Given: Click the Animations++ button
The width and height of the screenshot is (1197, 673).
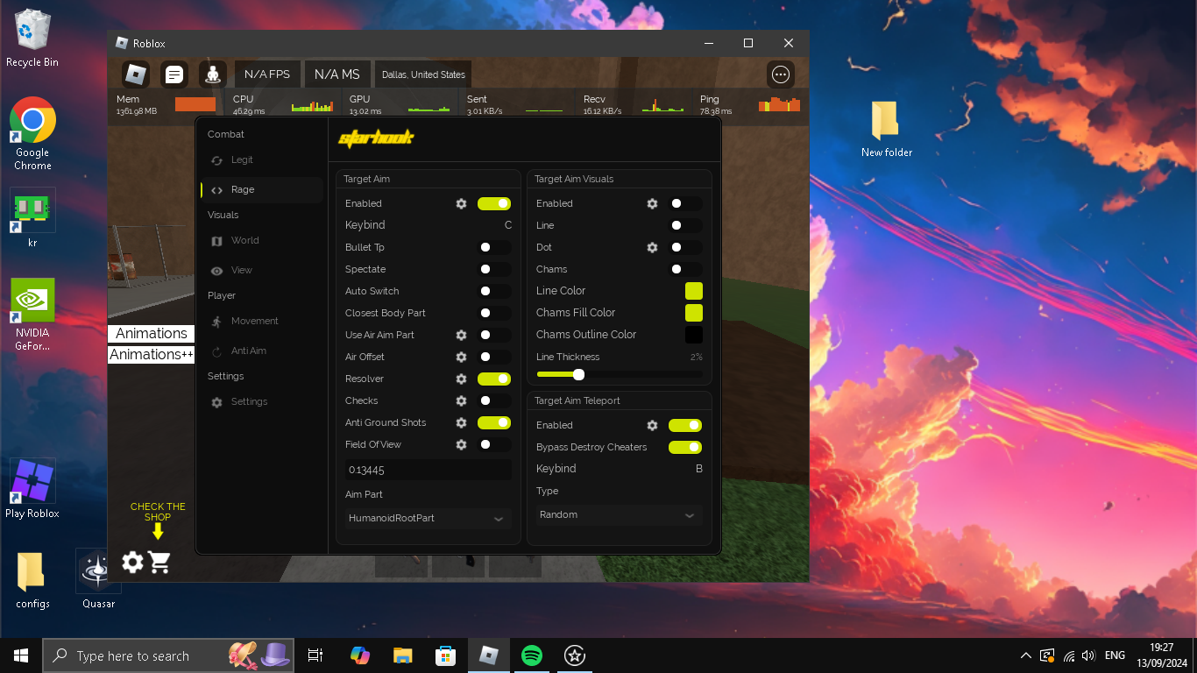Looking at the screenshot, I should pos(152,354).
